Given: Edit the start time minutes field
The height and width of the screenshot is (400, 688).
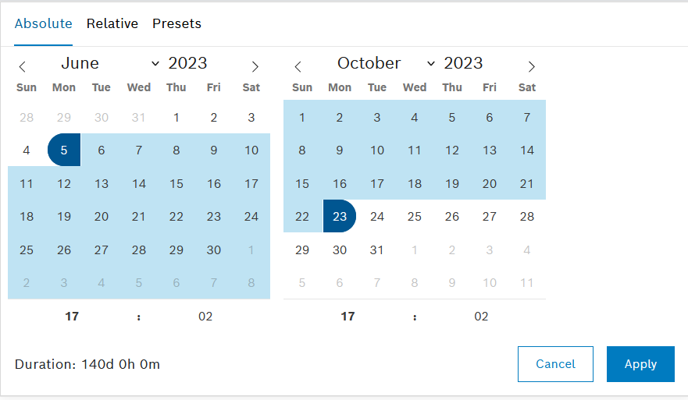Looking at the screenshot, I should click(x=205, y=316).
